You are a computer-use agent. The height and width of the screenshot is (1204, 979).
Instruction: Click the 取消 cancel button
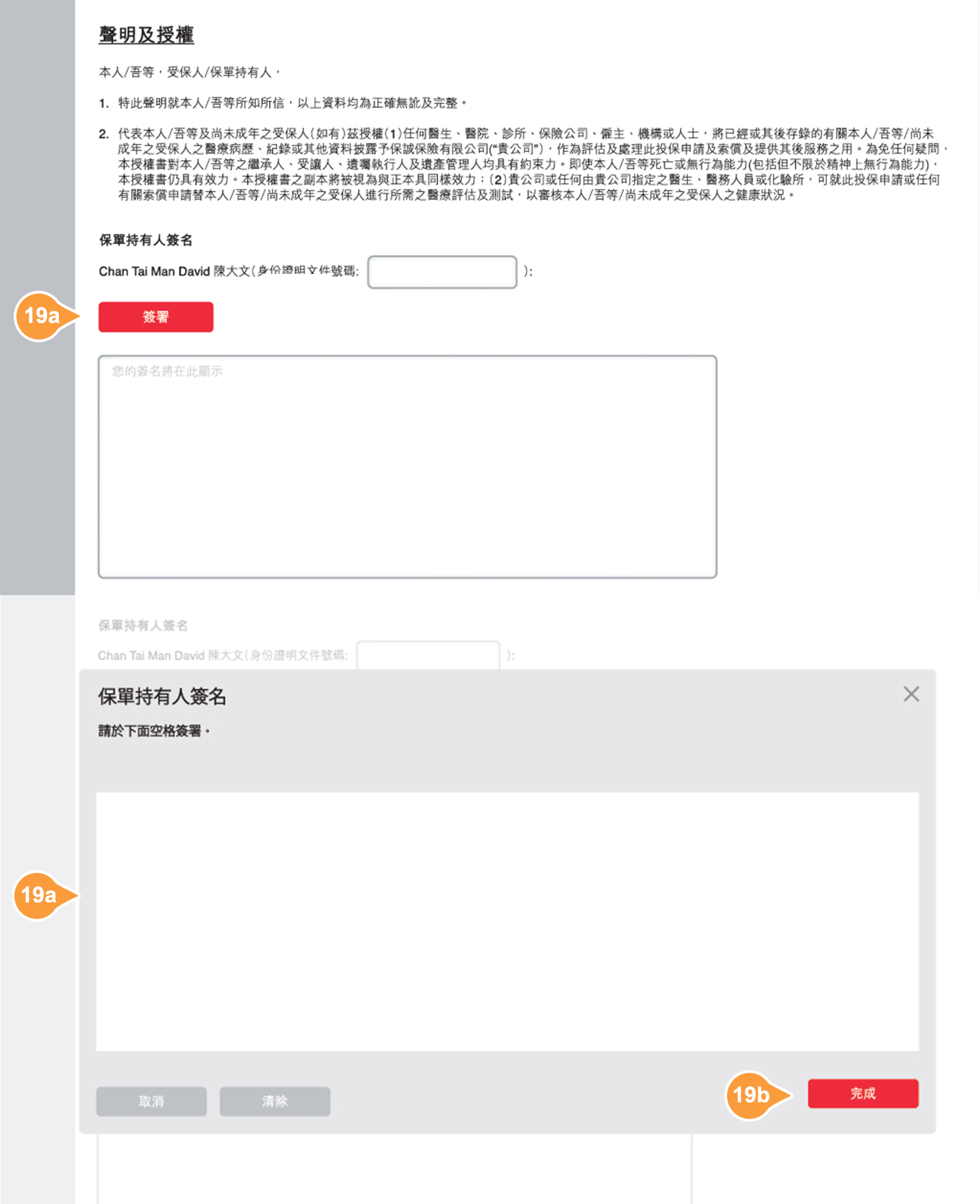click(151, 1101)
